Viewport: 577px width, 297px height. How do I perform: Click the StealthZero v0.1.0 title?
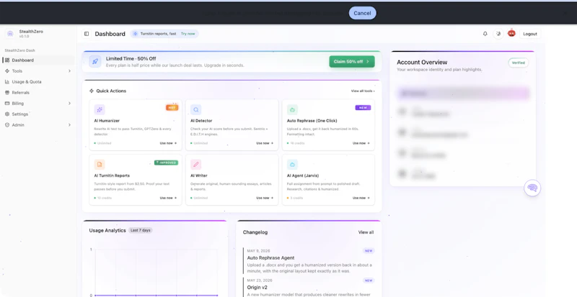(x=31, y=34)
